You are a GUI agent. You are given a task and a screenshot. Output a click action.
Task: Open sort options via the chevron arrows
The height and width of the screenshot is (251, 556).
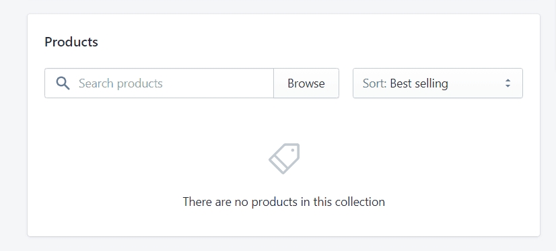(x=508, y=83)
